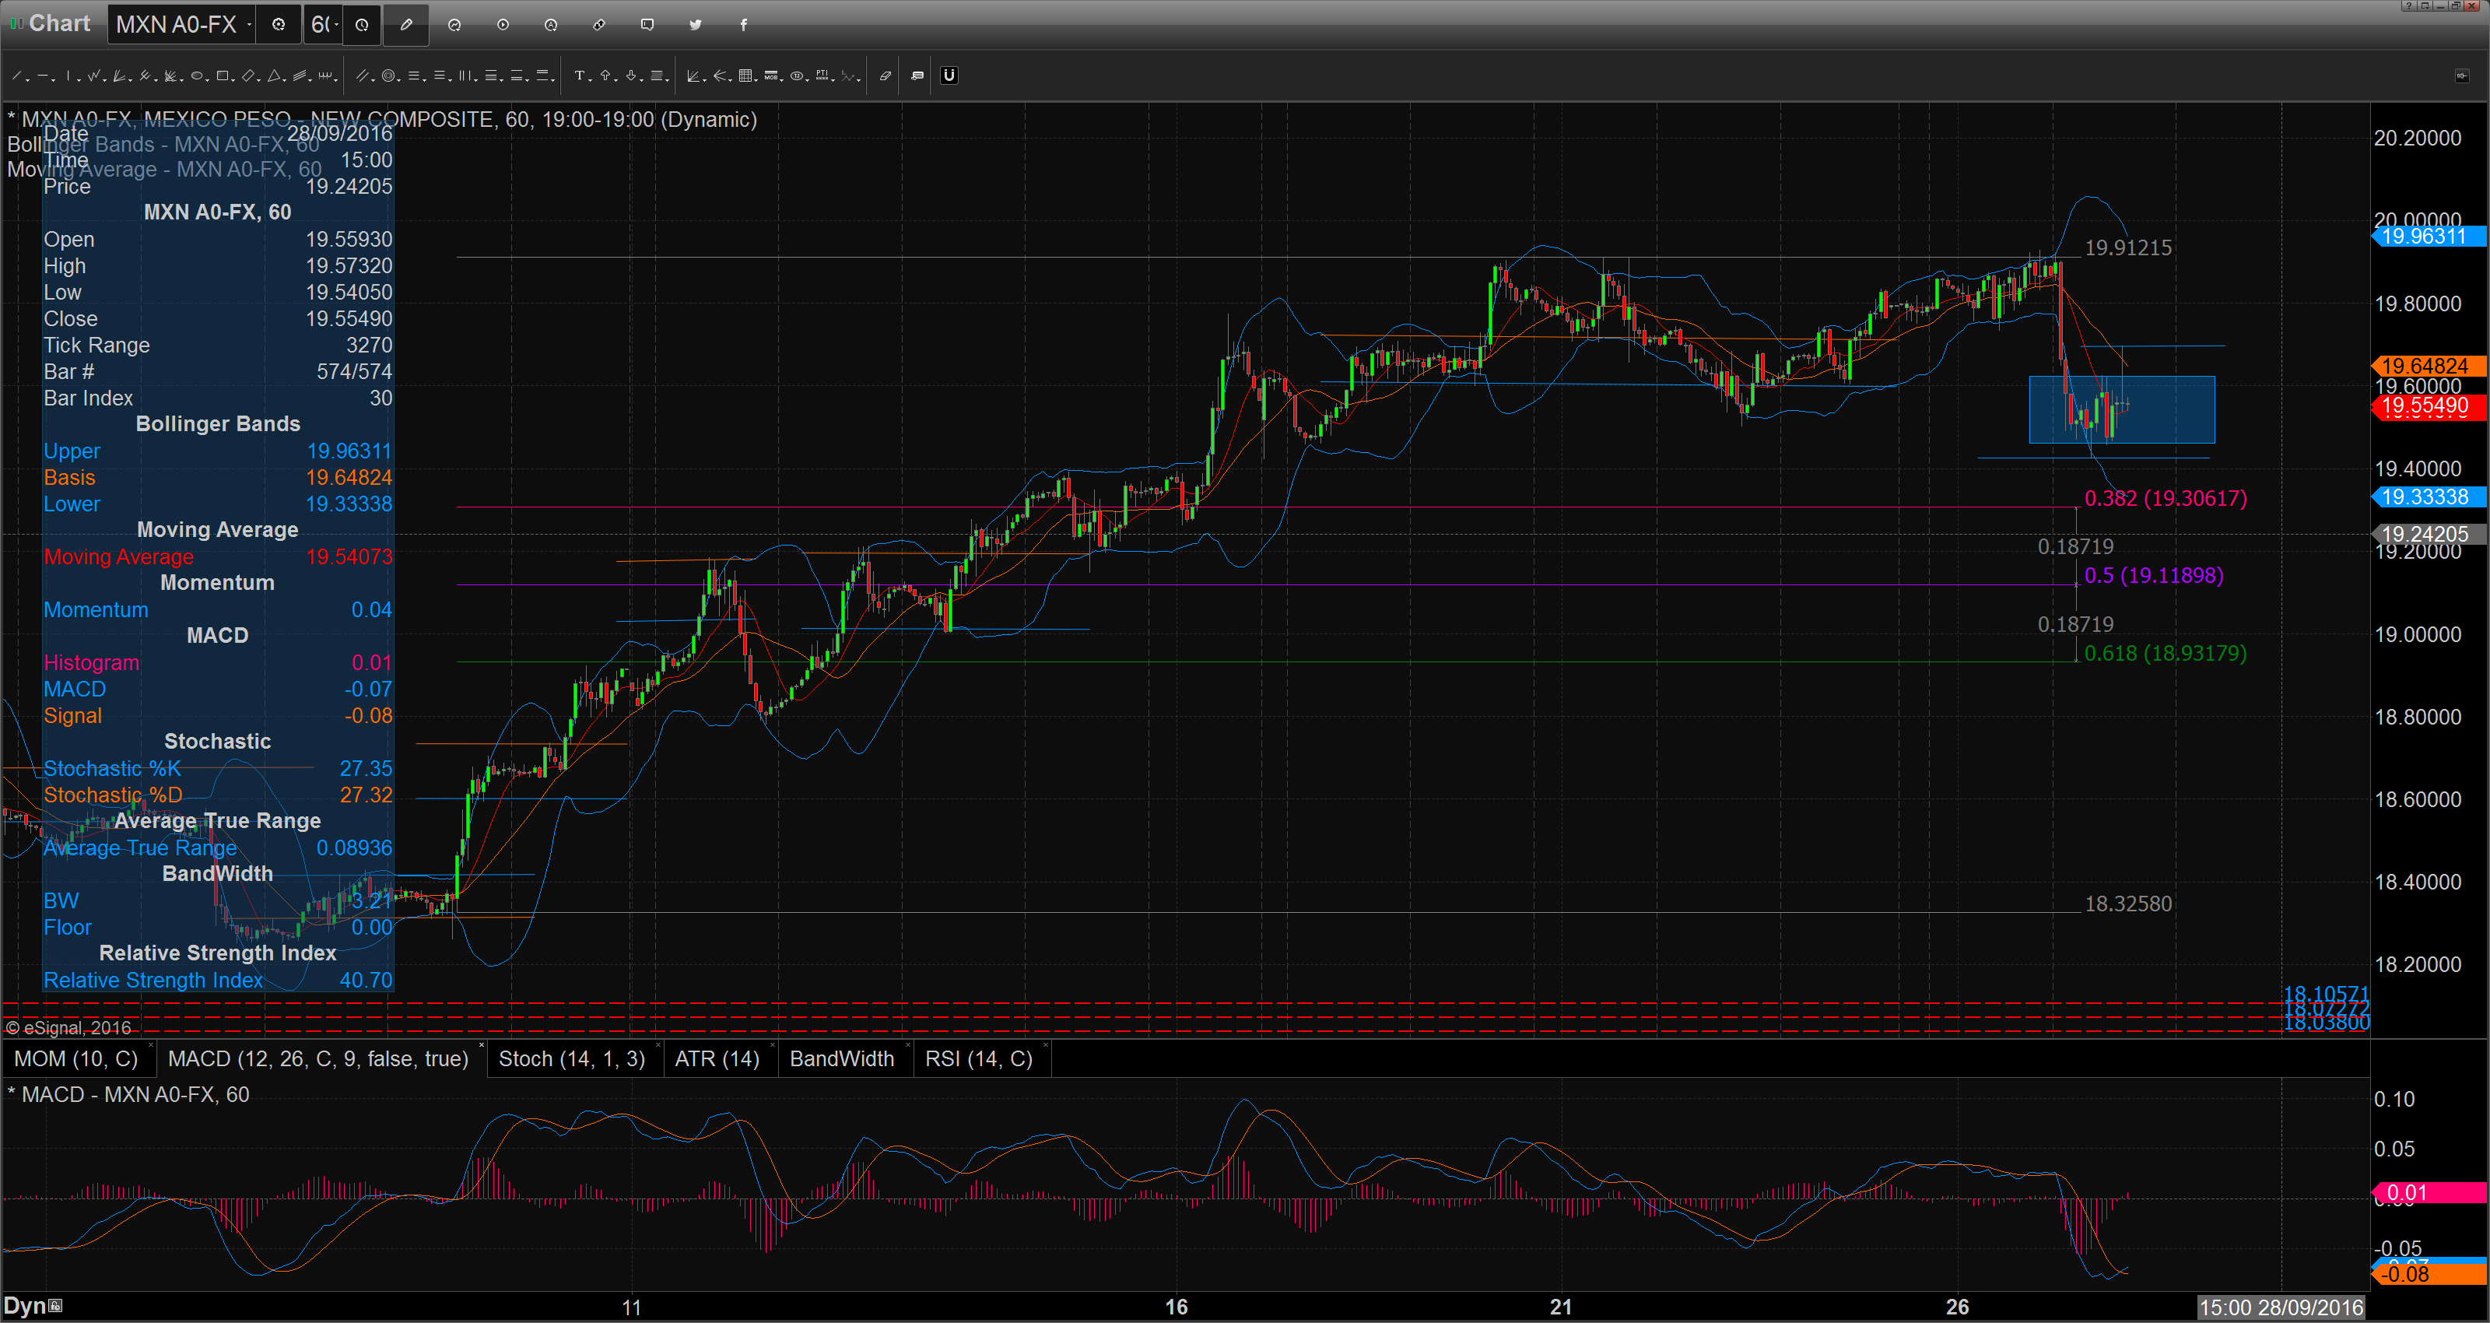Image resolution: width=2490 pixels, height=1323 pixels.
Task: Close the RSI (14, C) tab
Action: 1045,1045
